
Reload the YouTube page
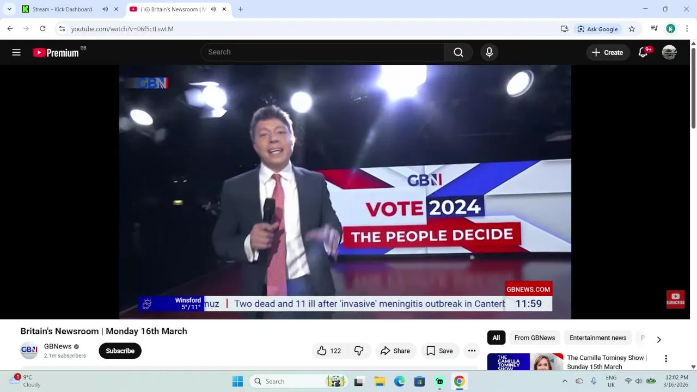coord(42,29)
